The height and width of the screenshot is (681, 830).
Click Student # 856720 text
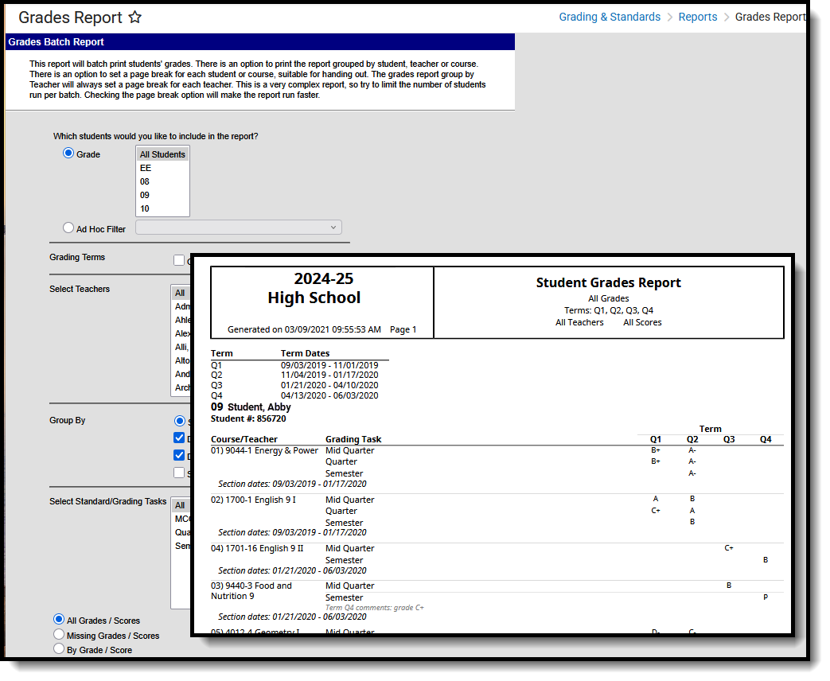248,419
